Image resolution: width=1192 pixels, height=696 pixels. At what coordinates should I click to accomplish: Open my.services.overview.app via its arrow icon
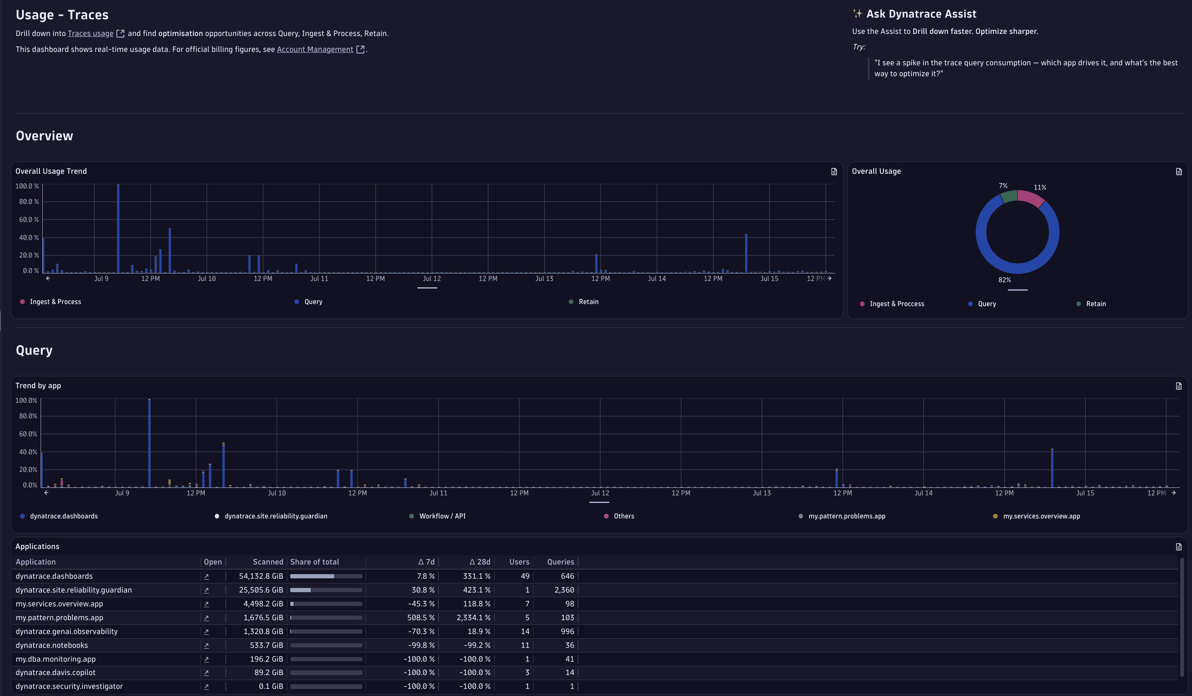click(206, 604)
